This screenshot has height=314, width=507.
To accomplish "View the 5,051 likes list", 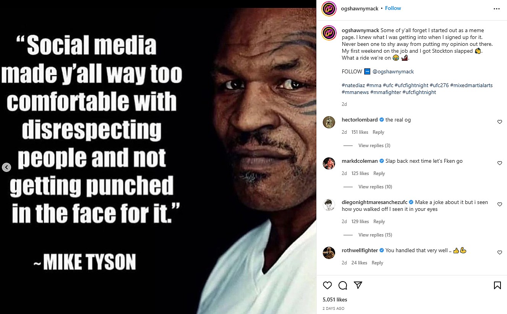I will pos(335,299).
